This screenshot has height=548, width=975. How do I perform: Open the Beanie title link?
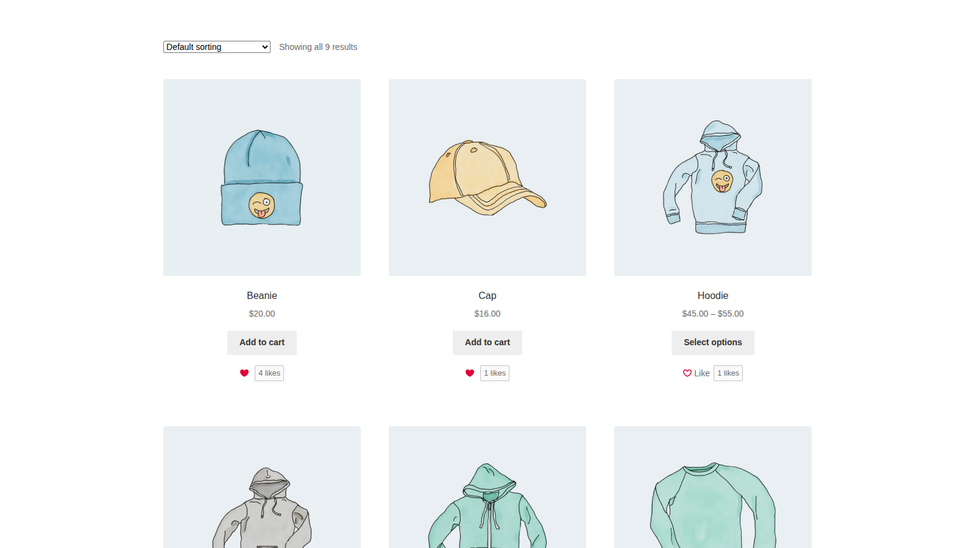262,295
